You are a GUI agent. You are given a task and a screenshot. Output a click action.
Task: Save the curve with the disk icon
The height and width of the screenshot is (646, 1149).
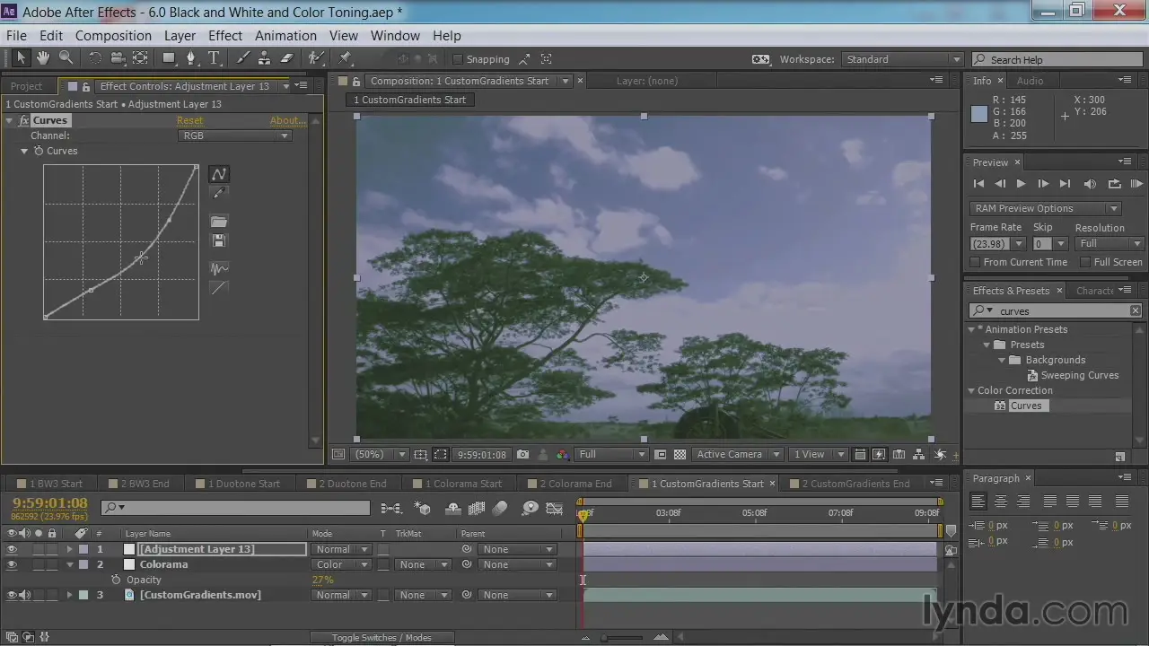(219, 240)
